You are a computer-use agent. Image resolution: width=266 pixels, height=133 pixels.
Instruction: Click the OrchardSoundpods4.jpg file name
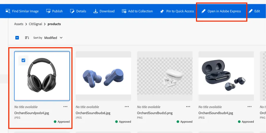pos(32,113)
